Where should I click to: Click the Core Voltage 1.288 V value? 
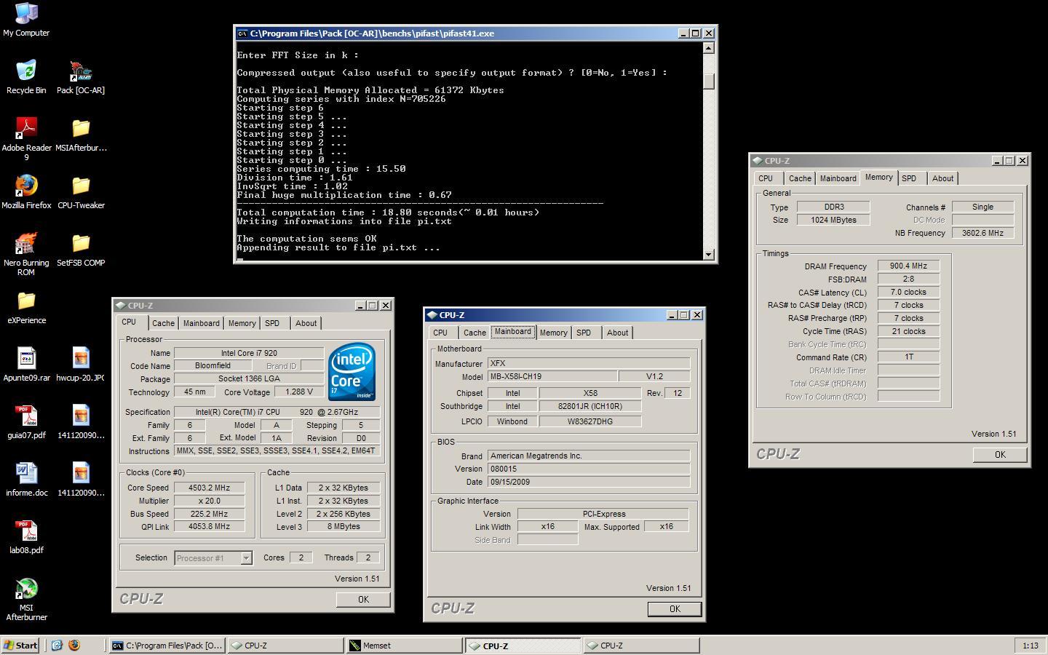click(299, 392)
